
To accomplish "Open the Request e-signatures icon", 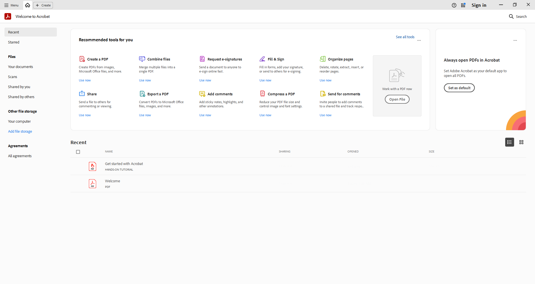I will pos(202,59).
